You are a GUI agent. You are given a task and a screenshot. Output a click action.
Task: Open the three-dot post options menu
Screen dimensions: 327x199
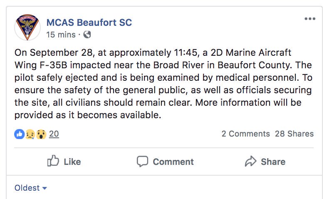[x=310, y=19]
